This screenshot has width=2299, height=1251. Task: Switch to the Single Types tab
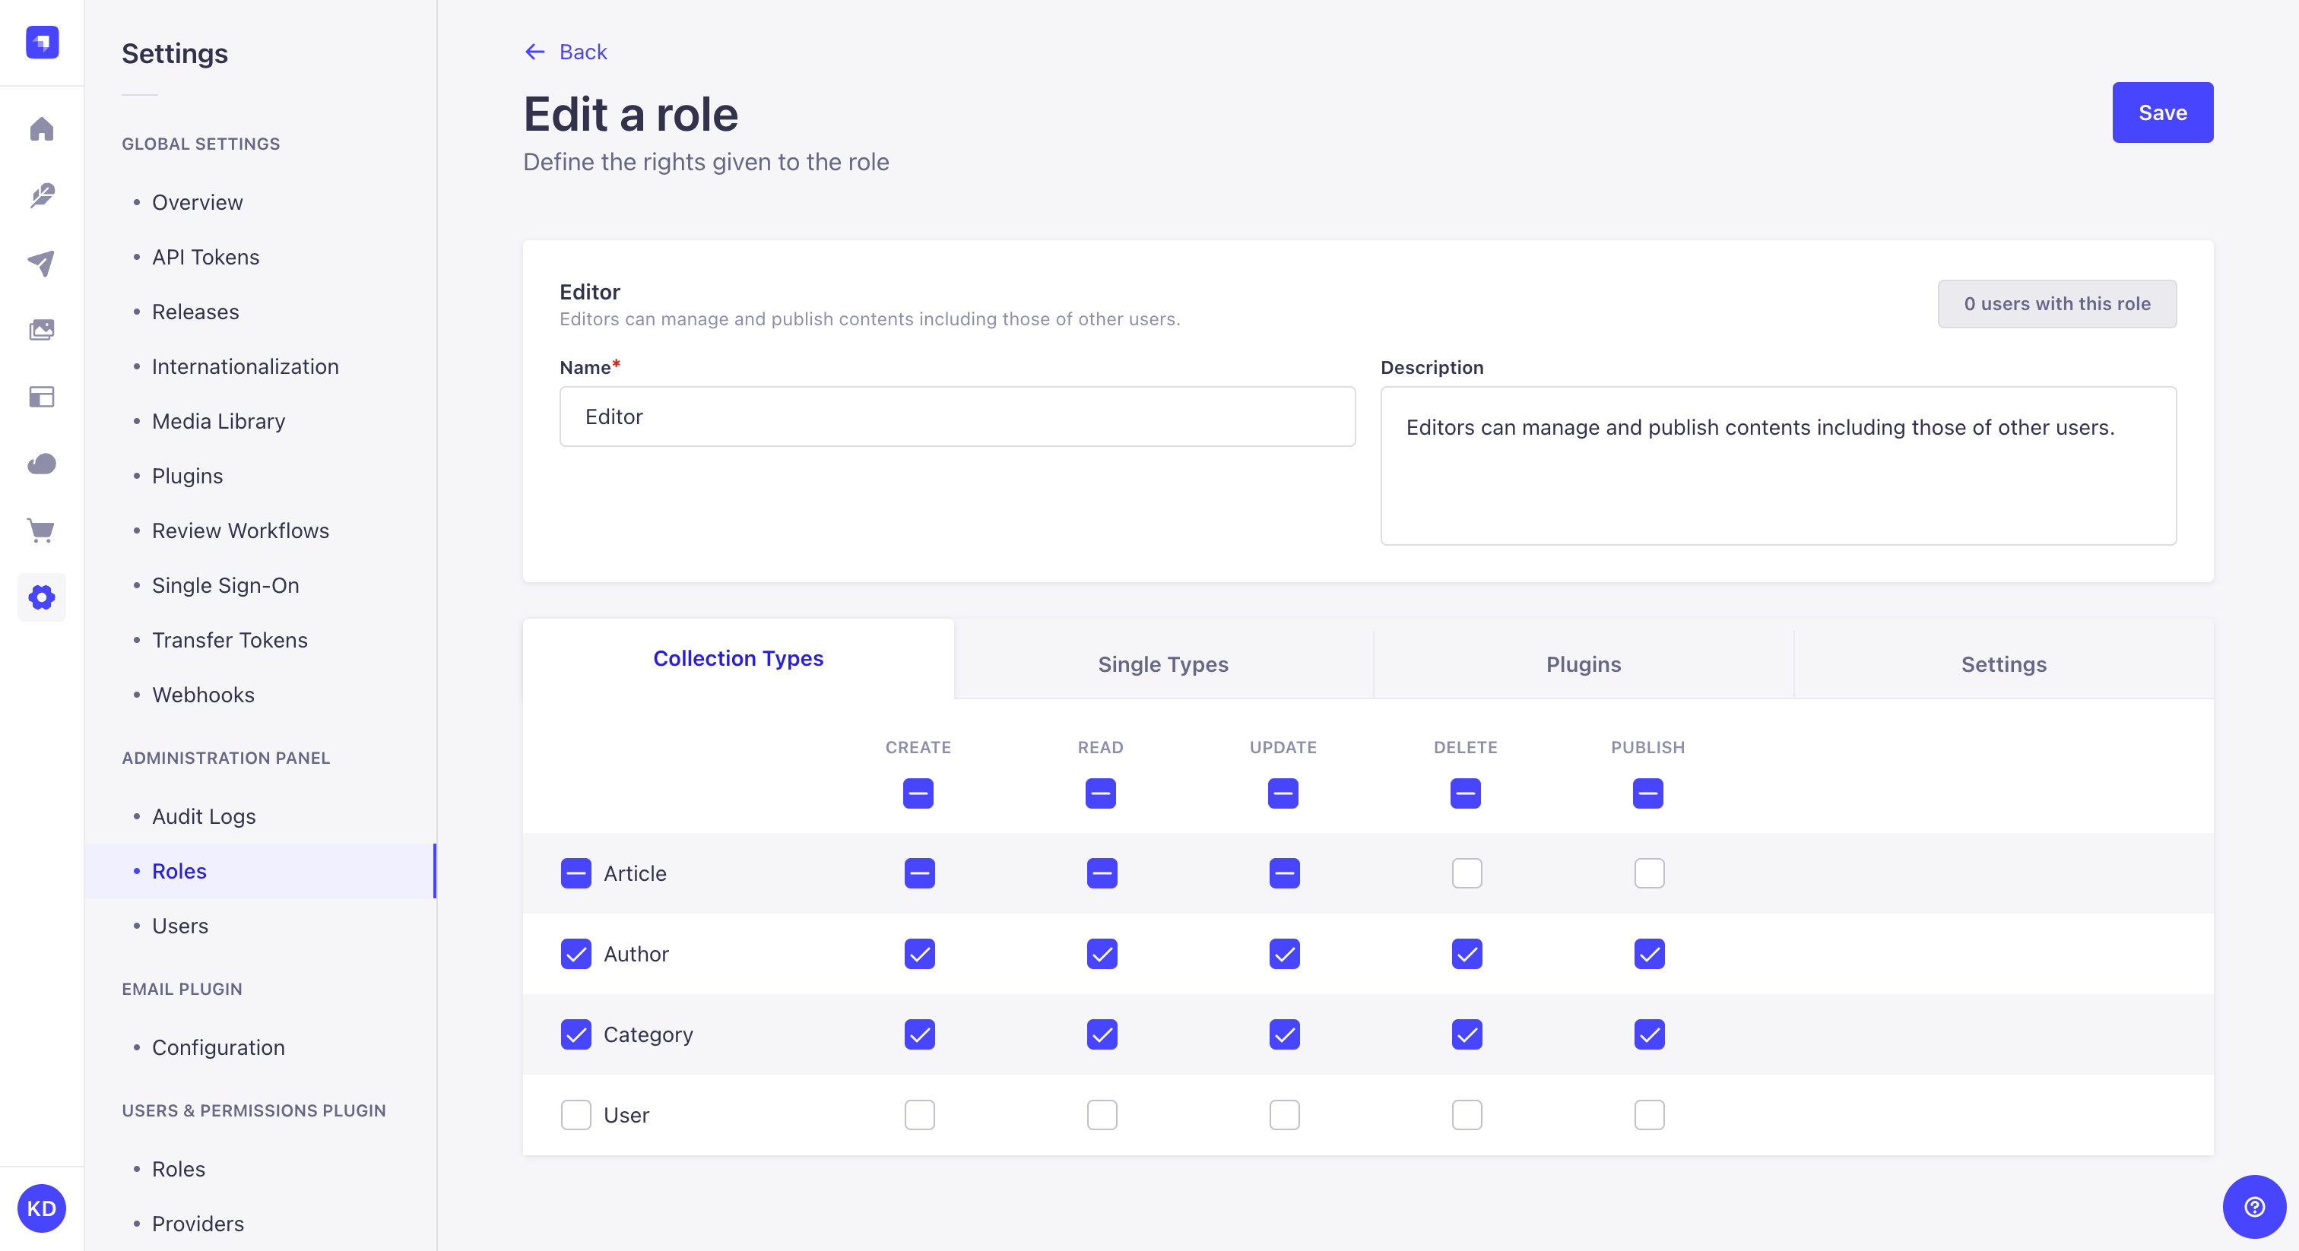(x=1163, y=664)
